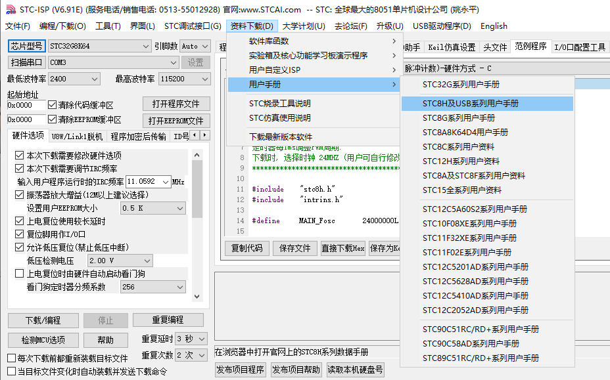Image resolution: width=610 pixels, height=380 pixels.
Task: Uncheck 本次下载需要调节IRC频率
Action: [19, 169]
